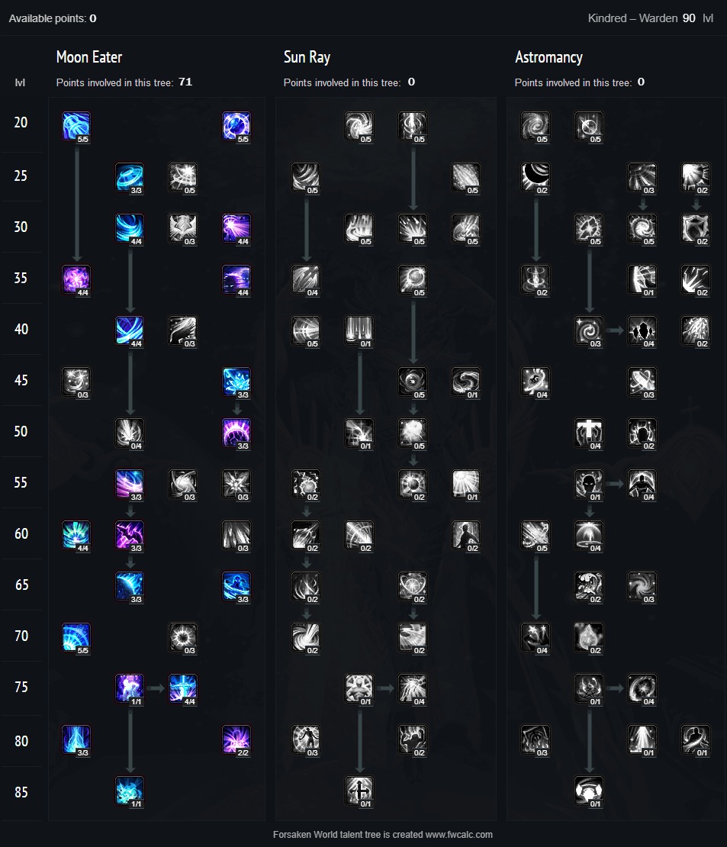Click the Astromancy tree title

[x=548, y=57]
